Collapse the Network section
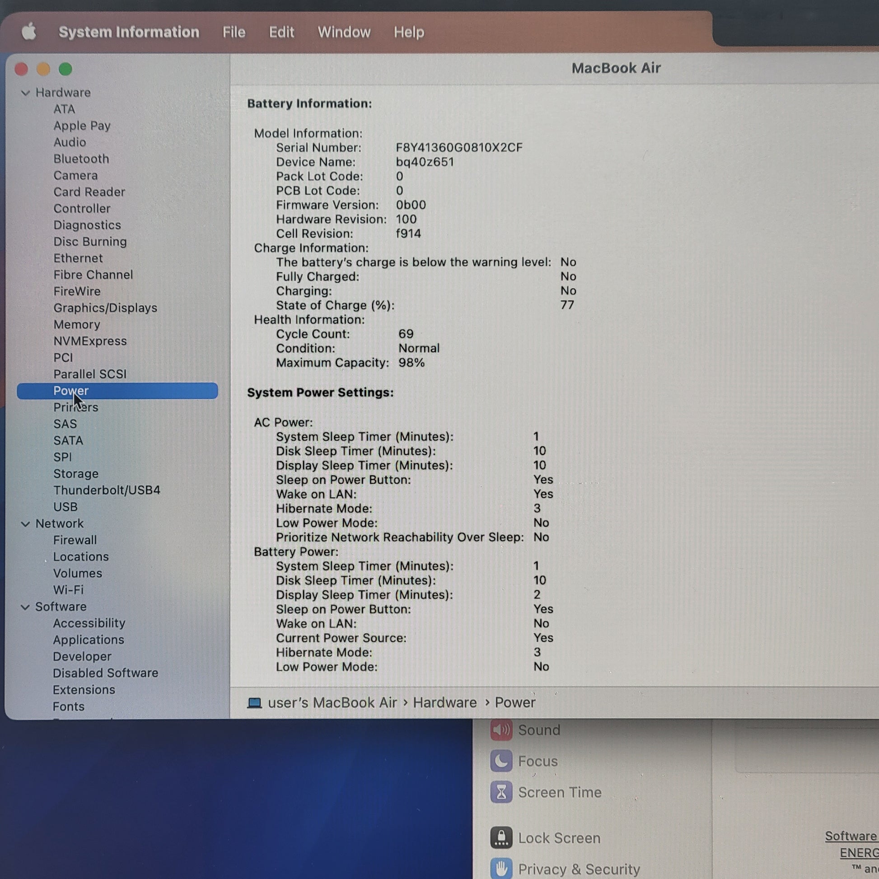This screenshot has width=879, height=879. [x=25, y=524]
